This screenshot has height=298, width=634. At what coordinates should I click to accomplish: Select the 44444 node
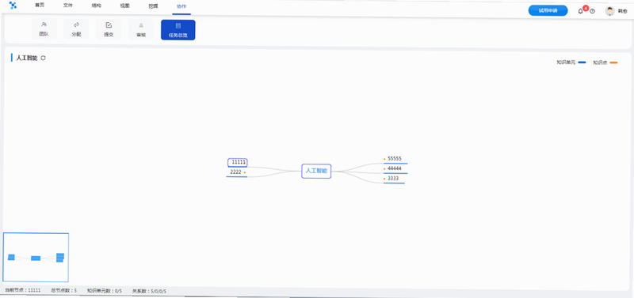(395, 168)
